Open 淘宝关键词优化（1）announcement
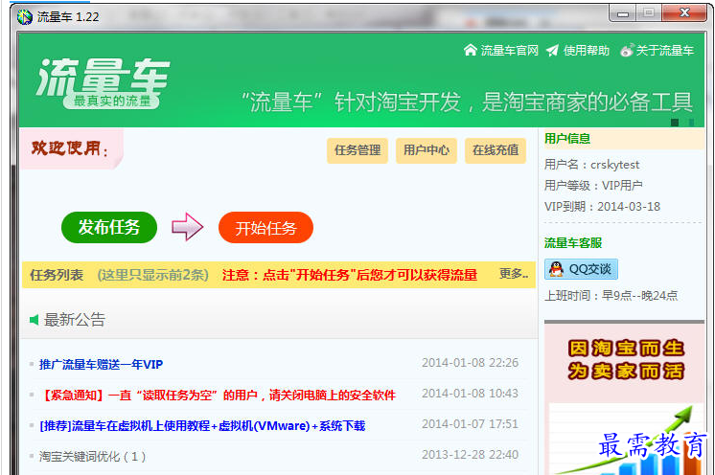The width and height of the screenshot is (715, 475). click(93, 457)
